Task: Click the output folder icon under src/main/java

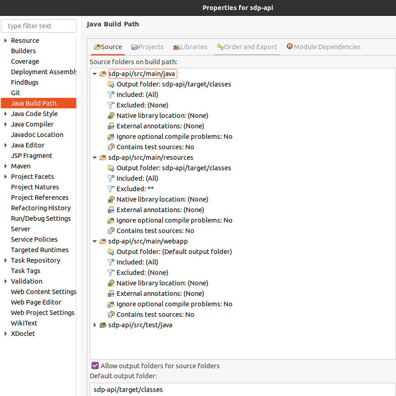Action: [111, 84]
